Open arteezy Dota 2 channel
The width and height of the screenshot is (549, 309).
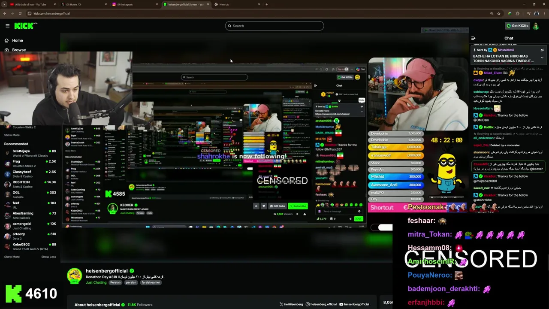click(30, 236)
